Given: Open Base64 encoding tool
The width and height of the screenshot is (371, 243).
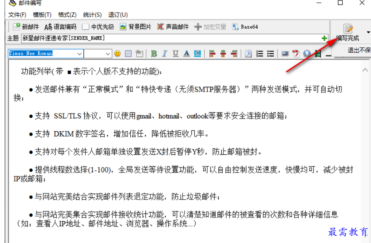Looking at the screenshot, I should point(245,27).
